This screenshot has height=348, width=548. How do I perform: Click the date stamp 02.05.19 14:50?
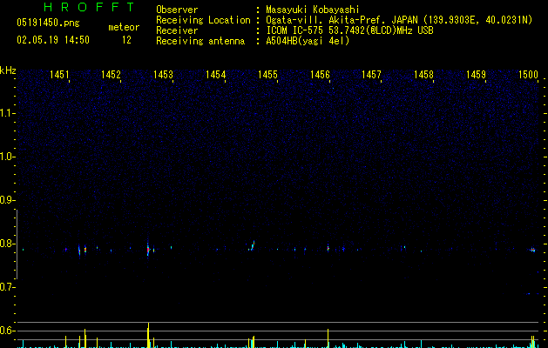(53, 40)
